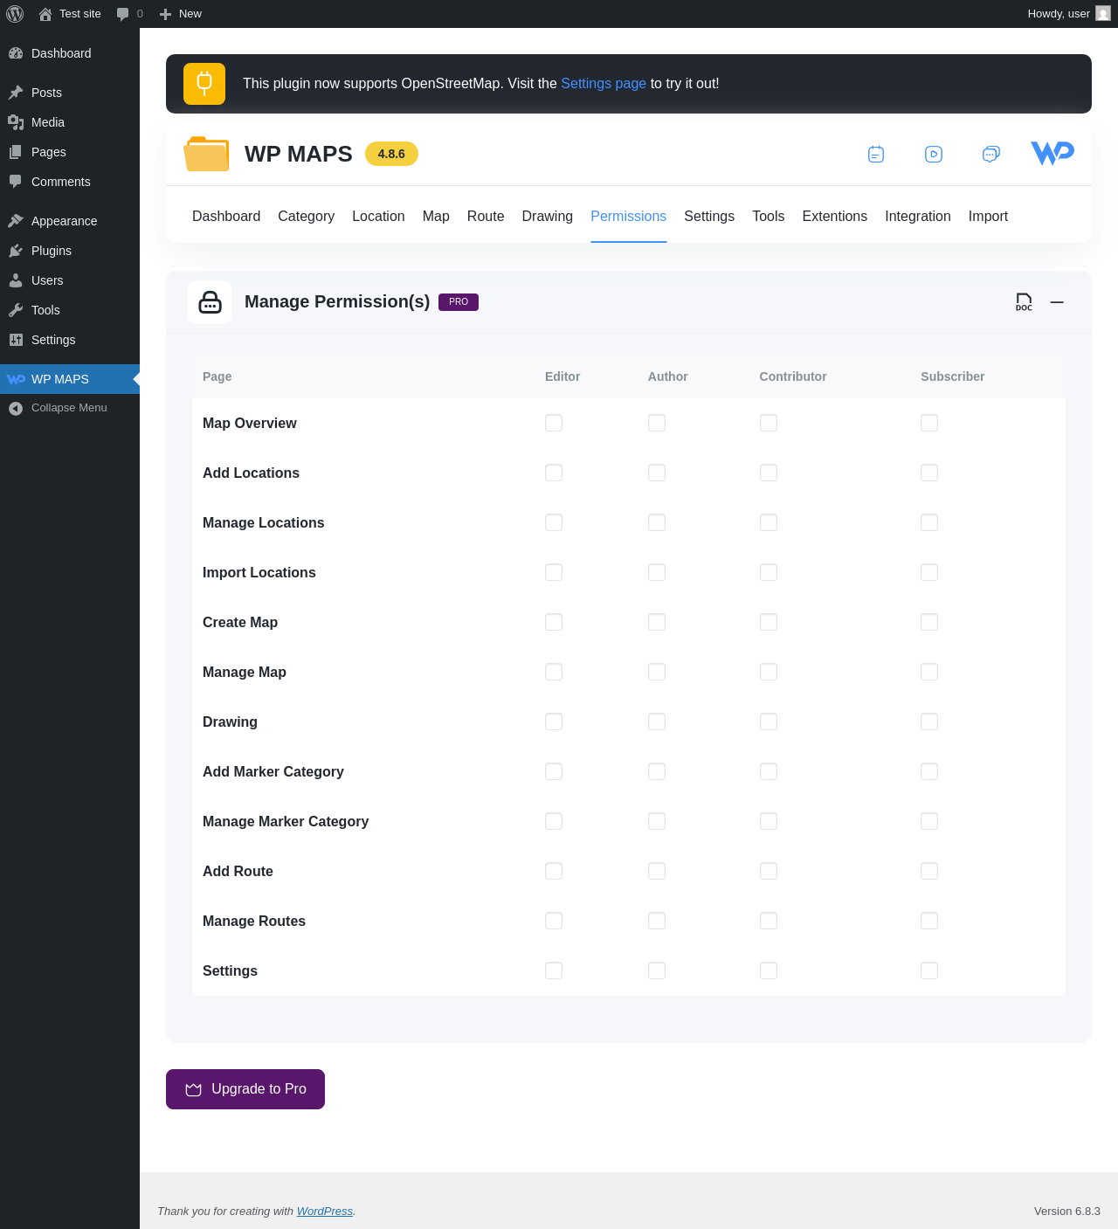This screenshot has height=1229, width=1118.
Task: Click the yellow plug notification icon
Action: click(x=204, y=84)
